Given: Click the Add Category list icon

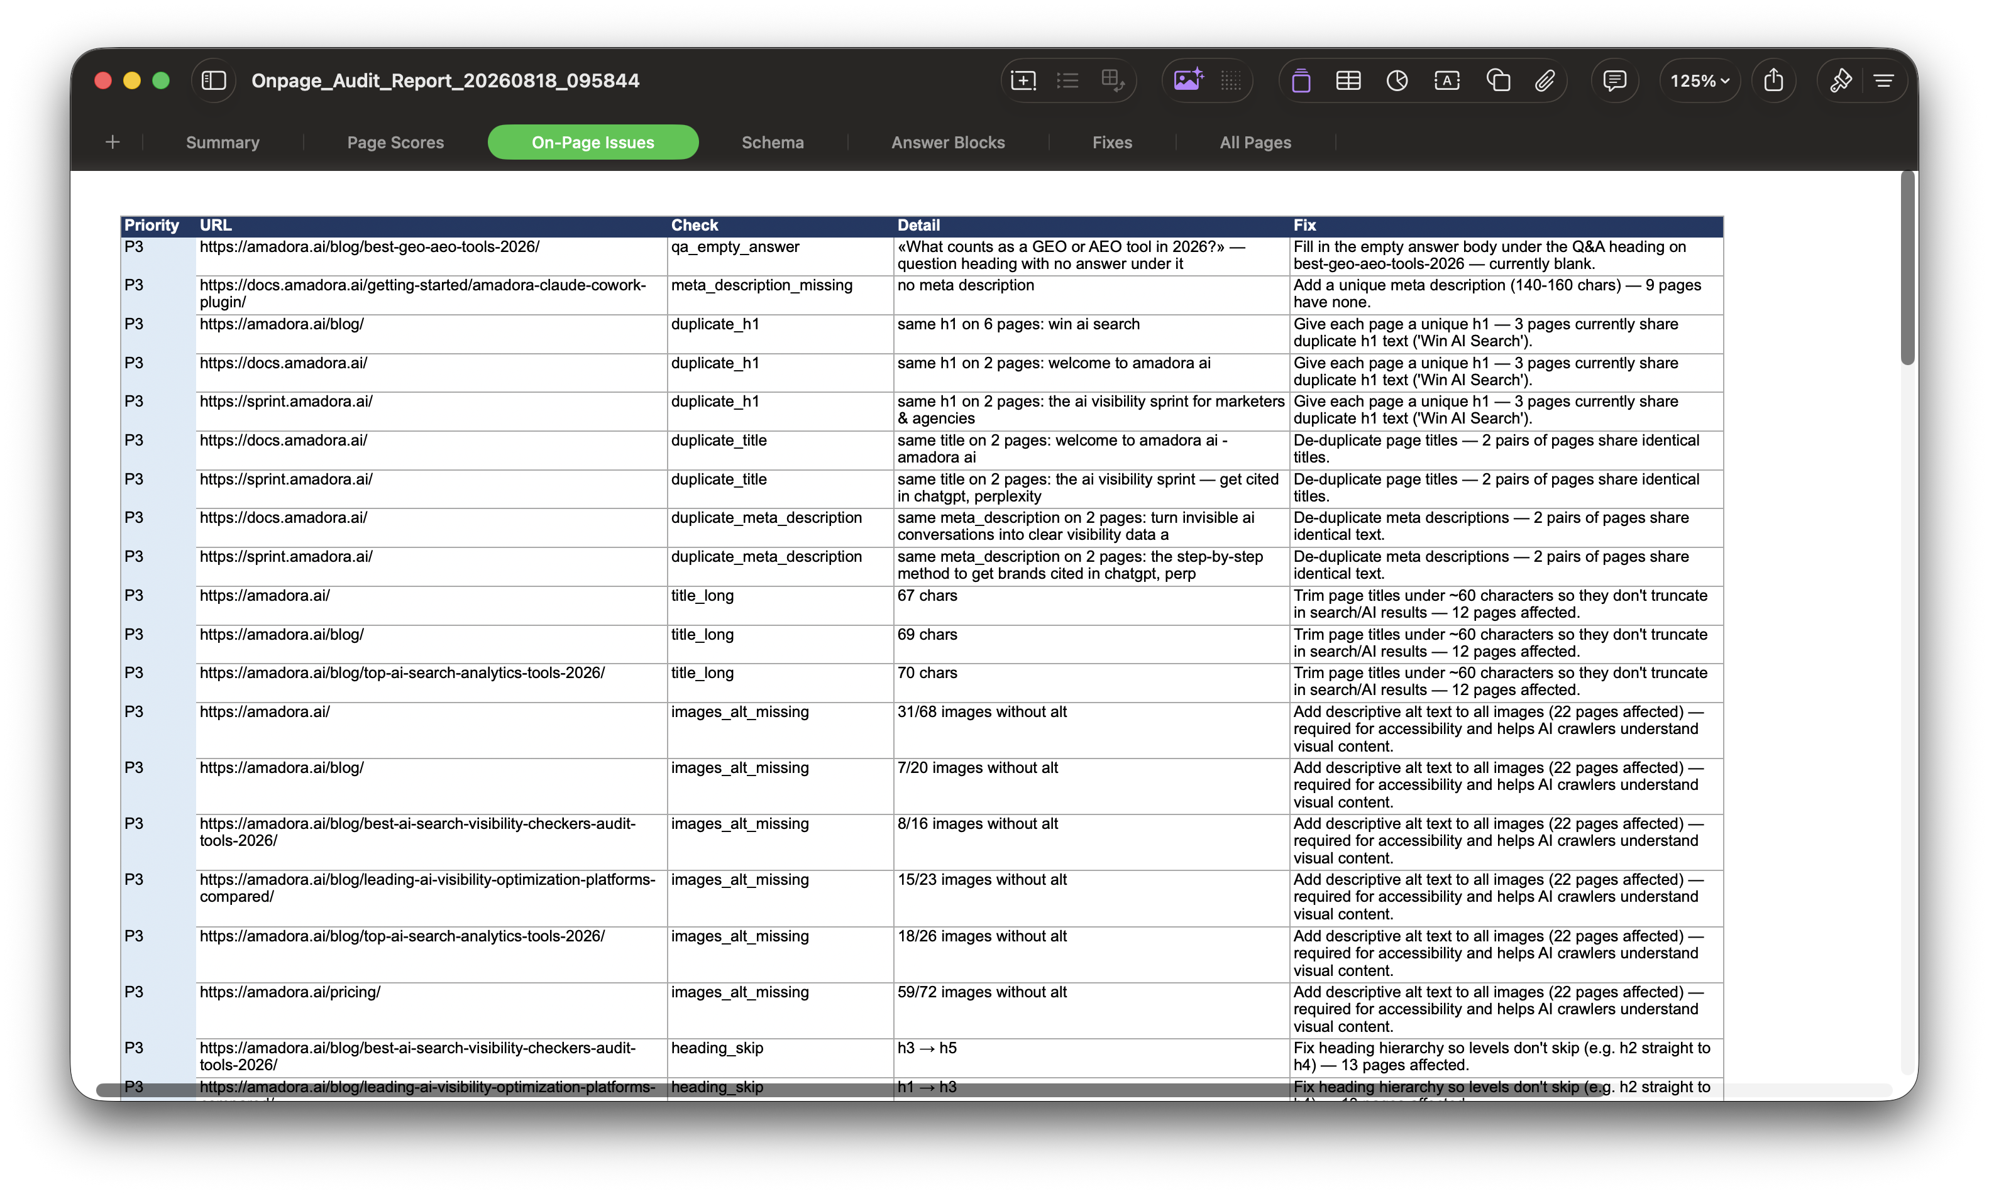Looking at the screenshot, I should point(1067,80).
